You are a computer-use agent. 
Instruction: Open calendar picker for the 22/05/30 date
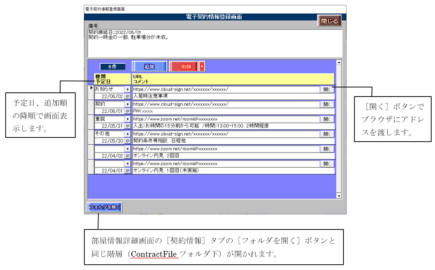pos(127,140)
